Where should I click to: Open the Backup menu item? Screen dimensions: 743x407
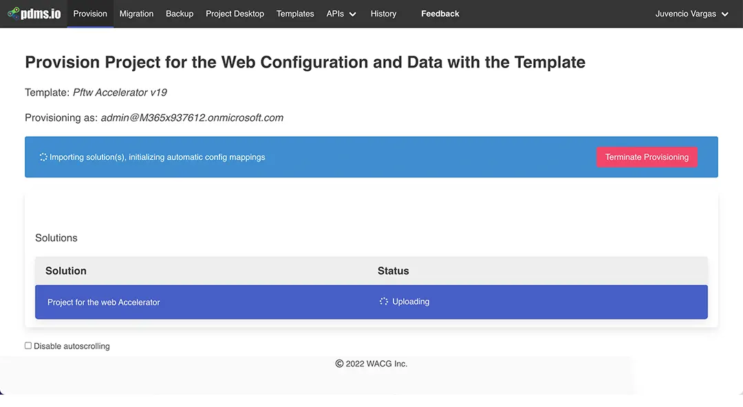pyautogui.click(x=180, y=14)
